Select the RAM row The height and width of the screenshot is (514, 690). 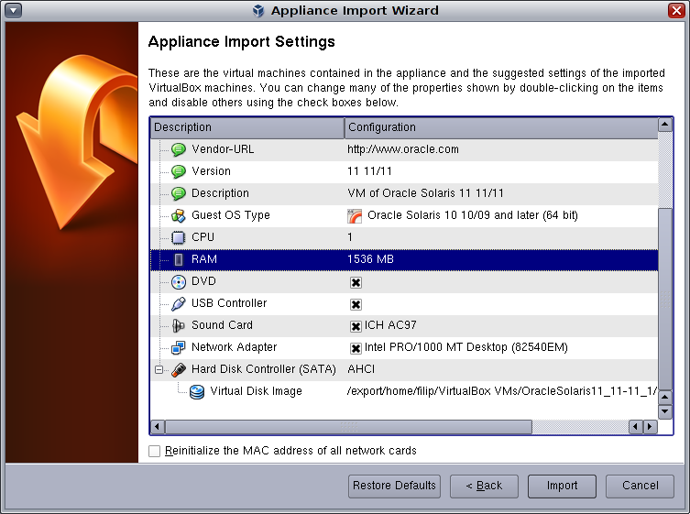coord(403,259)
